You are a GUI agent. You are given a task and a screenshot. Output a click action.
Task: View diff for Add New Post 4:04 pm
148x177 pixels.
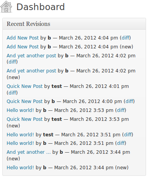pos(125,38)
